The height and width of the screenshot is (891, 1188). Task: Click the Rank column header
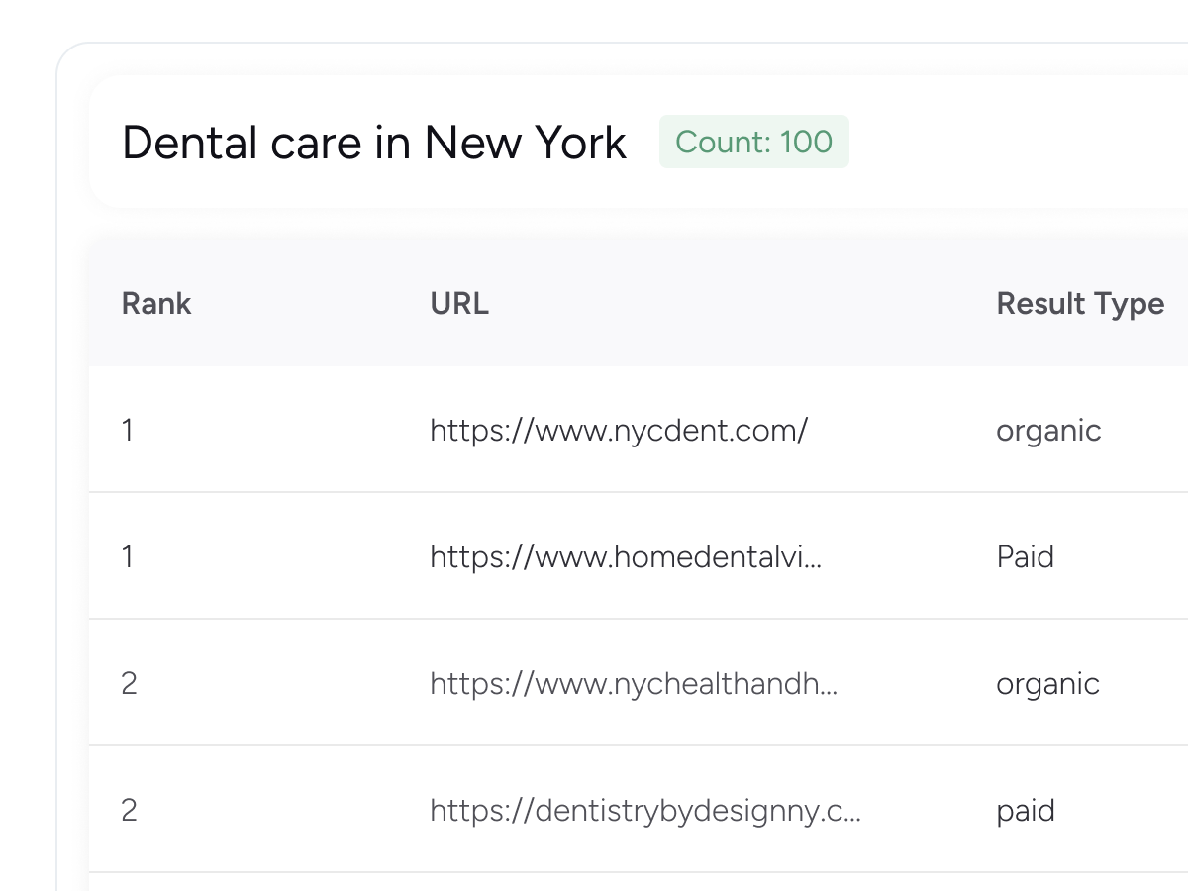tap(155, 303)
